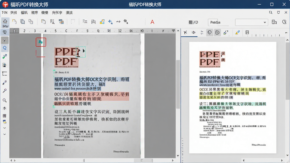Click the PDF logo image in the left document

tap(66, 57)
